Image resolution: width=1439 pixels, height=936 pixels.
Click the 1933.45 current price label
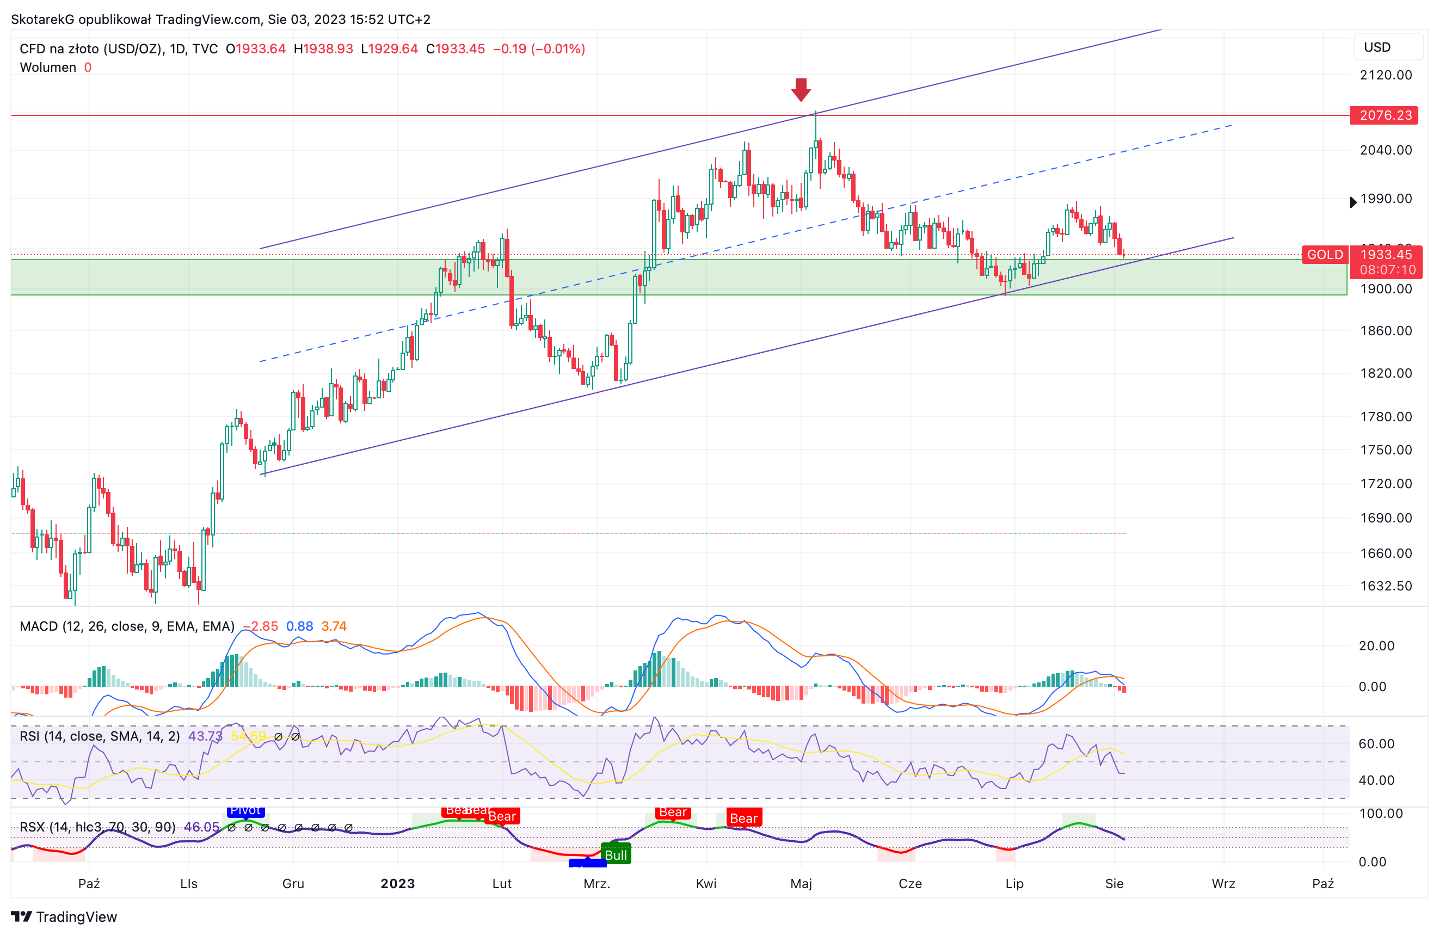tap(1386, 254)
